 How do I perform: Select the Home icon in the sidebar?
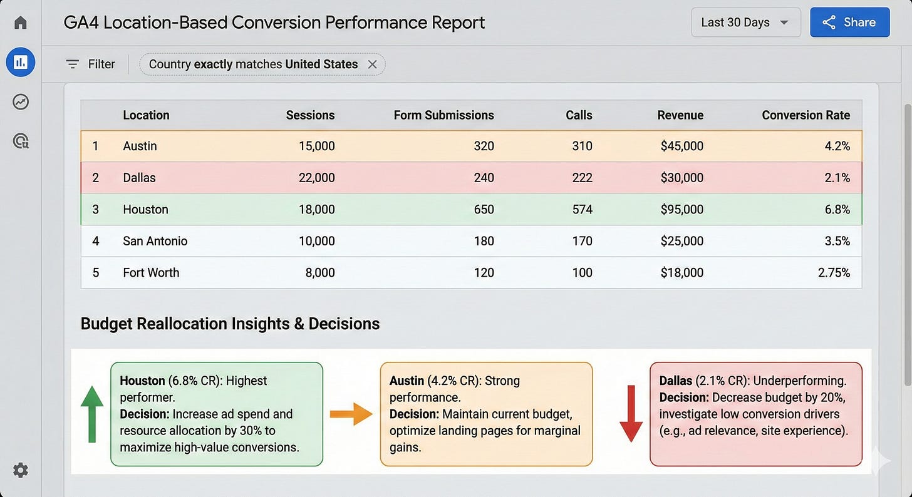coord(20,22)
